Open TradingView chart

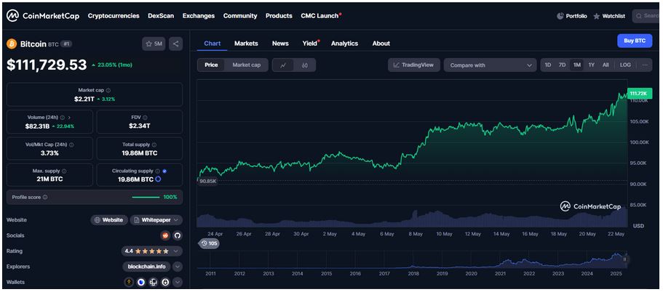click(413, 65)
